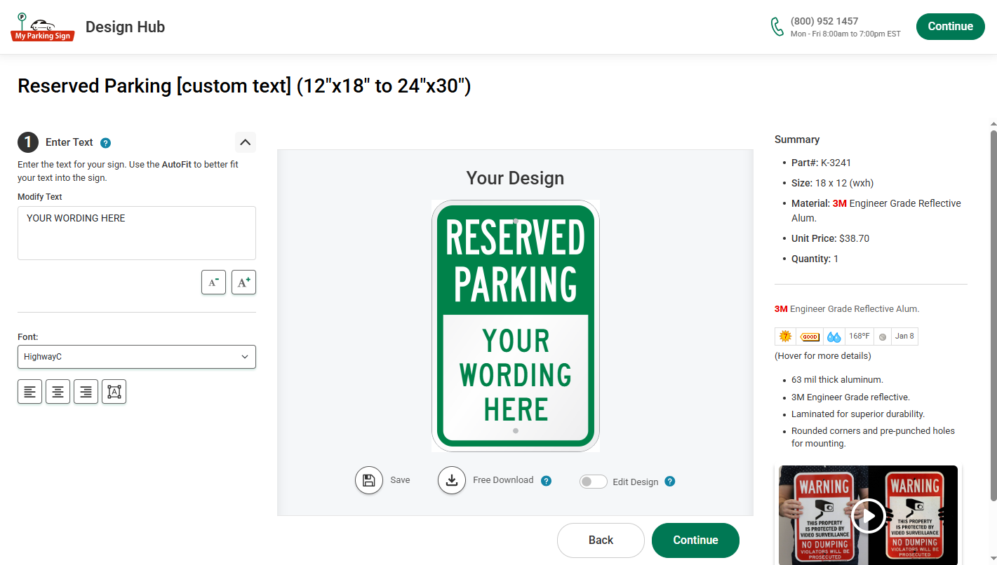Open the Edit Design help icon
Image resolution: width=997 pixels, height=565 pixels.
tap(669, 482)
